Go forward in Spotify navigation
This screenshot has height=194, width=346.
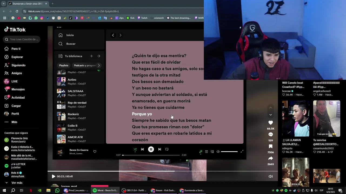(121, 35)
